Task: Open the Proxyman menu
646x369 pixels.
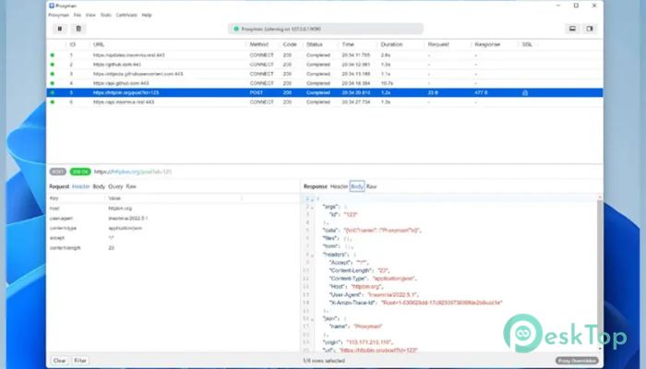Action: click(58, 16)
